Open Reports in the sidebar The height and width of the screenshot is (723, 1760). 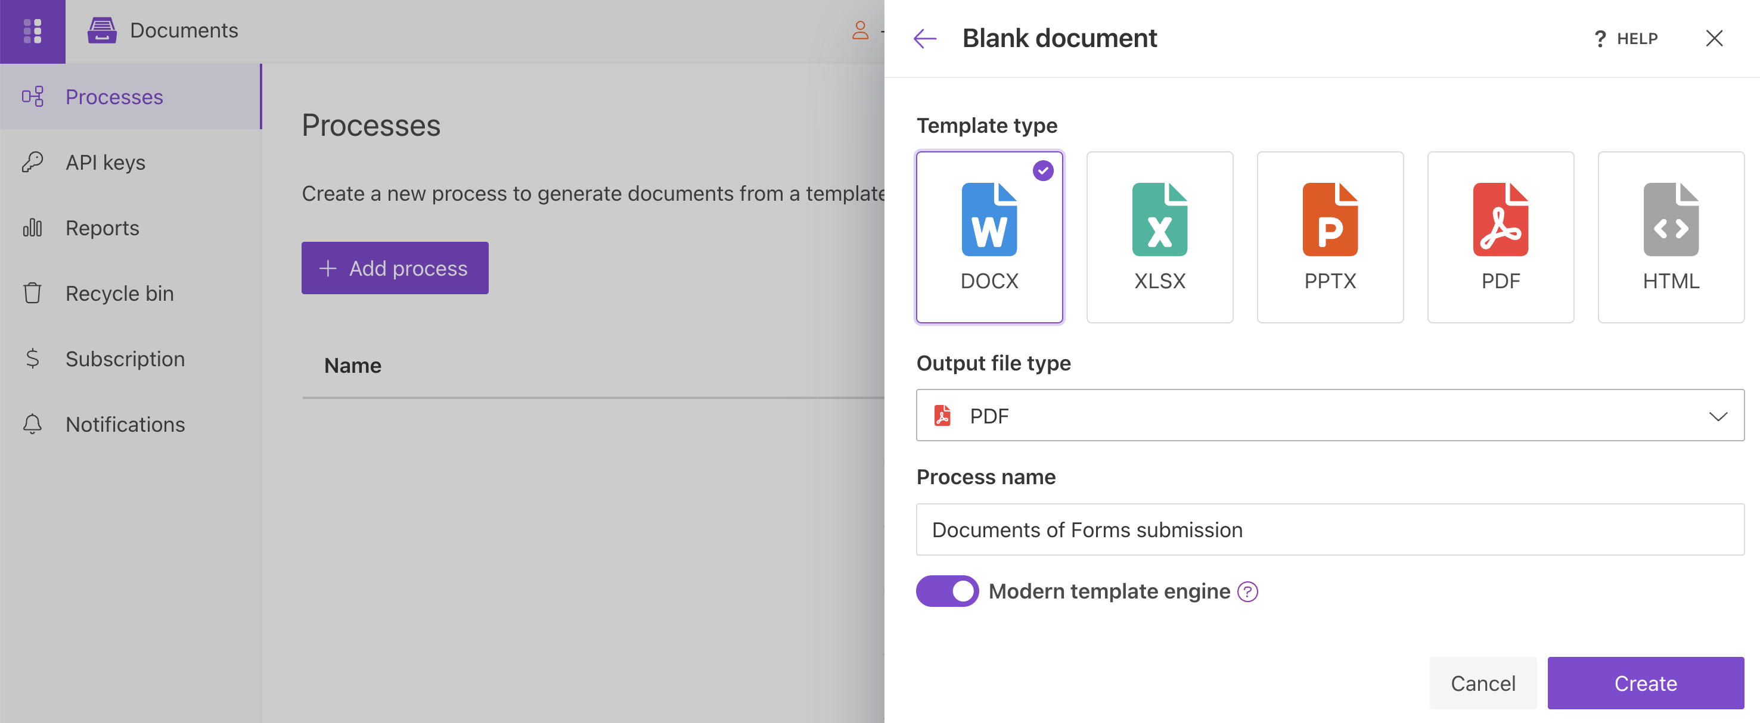131,228
